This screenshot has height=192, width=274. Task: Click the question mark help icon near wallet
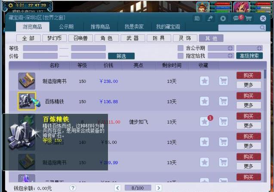coord(73,188)
